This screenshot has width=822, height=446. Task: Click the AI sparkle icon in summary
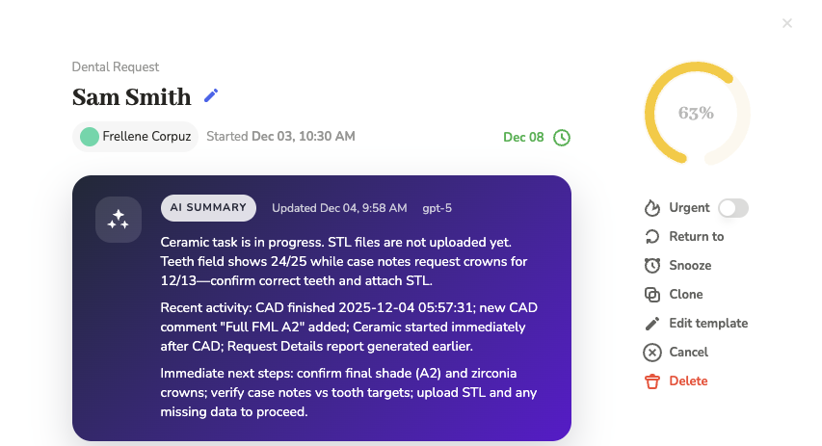(119, 220)
